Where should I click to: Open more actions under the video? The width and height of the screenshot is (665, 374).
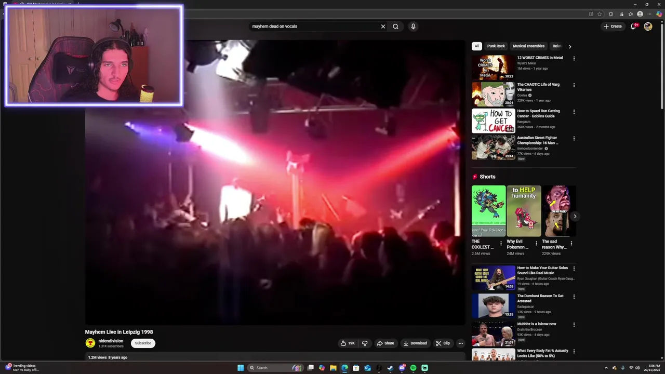[460, 343]
